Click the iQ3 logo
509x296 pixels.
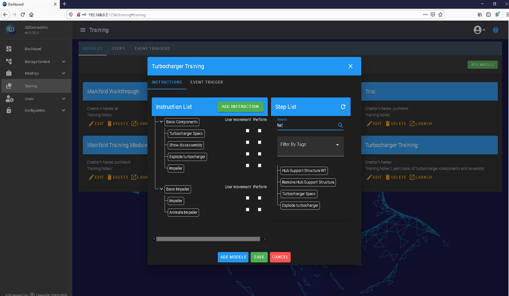point(11,30)
